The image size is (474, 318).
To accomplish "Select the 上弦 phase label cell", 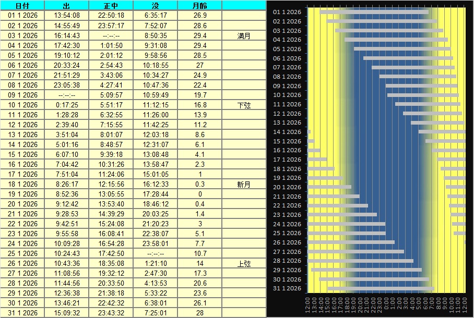I will coord(244,263).
